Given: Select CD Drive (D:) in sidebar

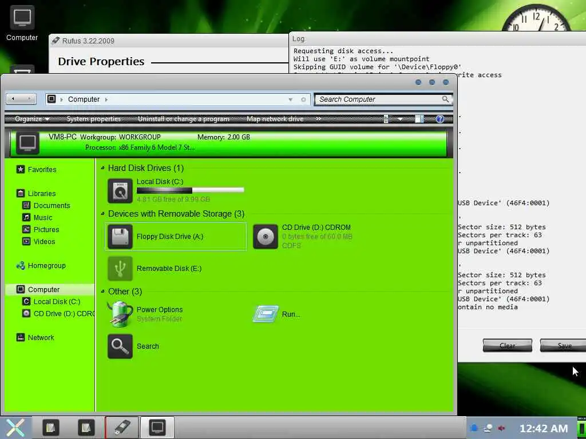Looking at the screenshot, I should 58,314.
